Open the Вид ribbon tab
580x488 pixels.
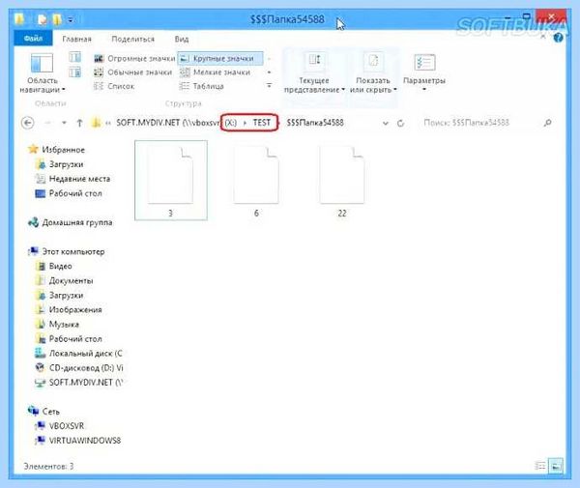click(182, 39)
